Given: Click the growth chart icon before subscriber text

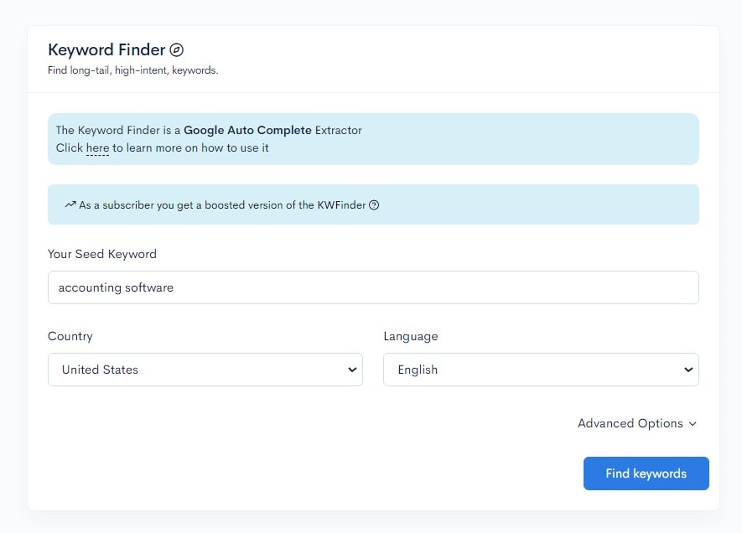Looking at the screenshot, I should (70, 204).
